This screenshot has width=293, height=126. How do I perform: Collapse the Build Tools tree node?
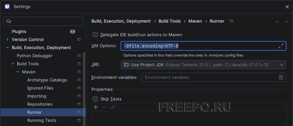[13, 64]
